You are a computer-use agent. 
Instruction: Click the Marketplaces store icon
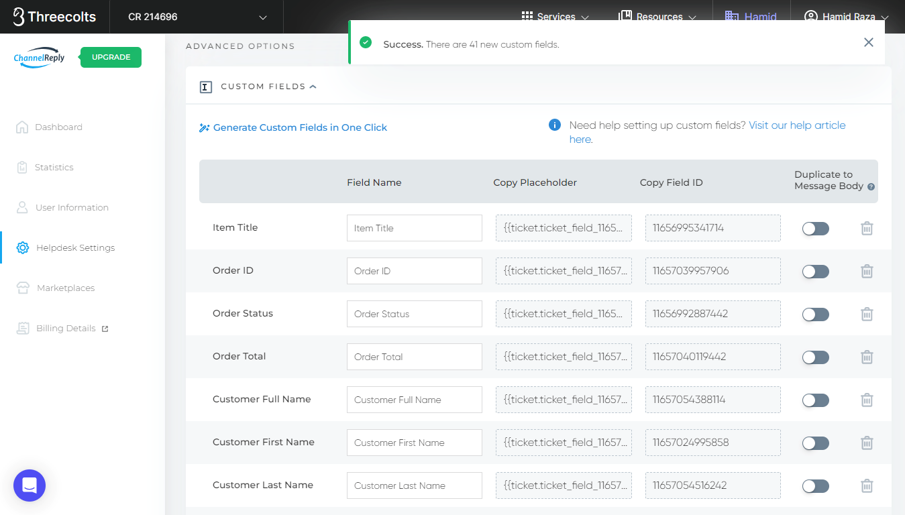tap(23, 288)
